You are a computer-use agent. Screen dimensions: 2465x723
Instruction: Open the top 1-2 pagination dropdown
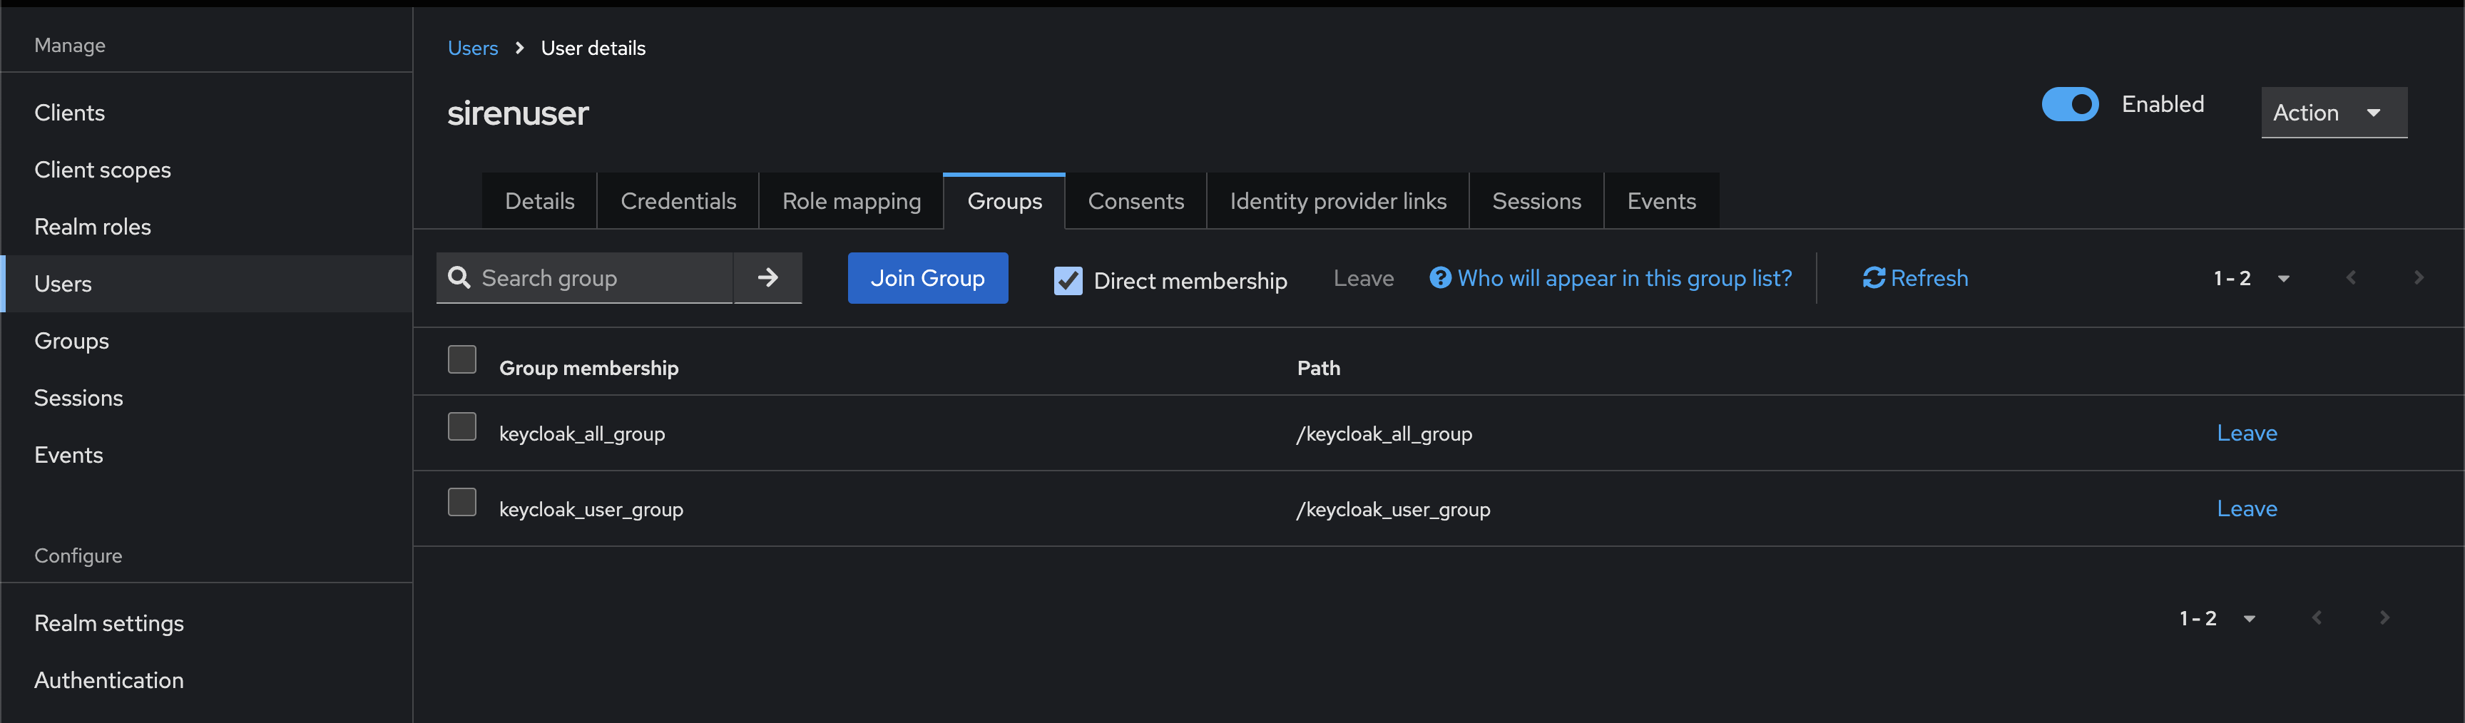click(x=2284, y=277)
